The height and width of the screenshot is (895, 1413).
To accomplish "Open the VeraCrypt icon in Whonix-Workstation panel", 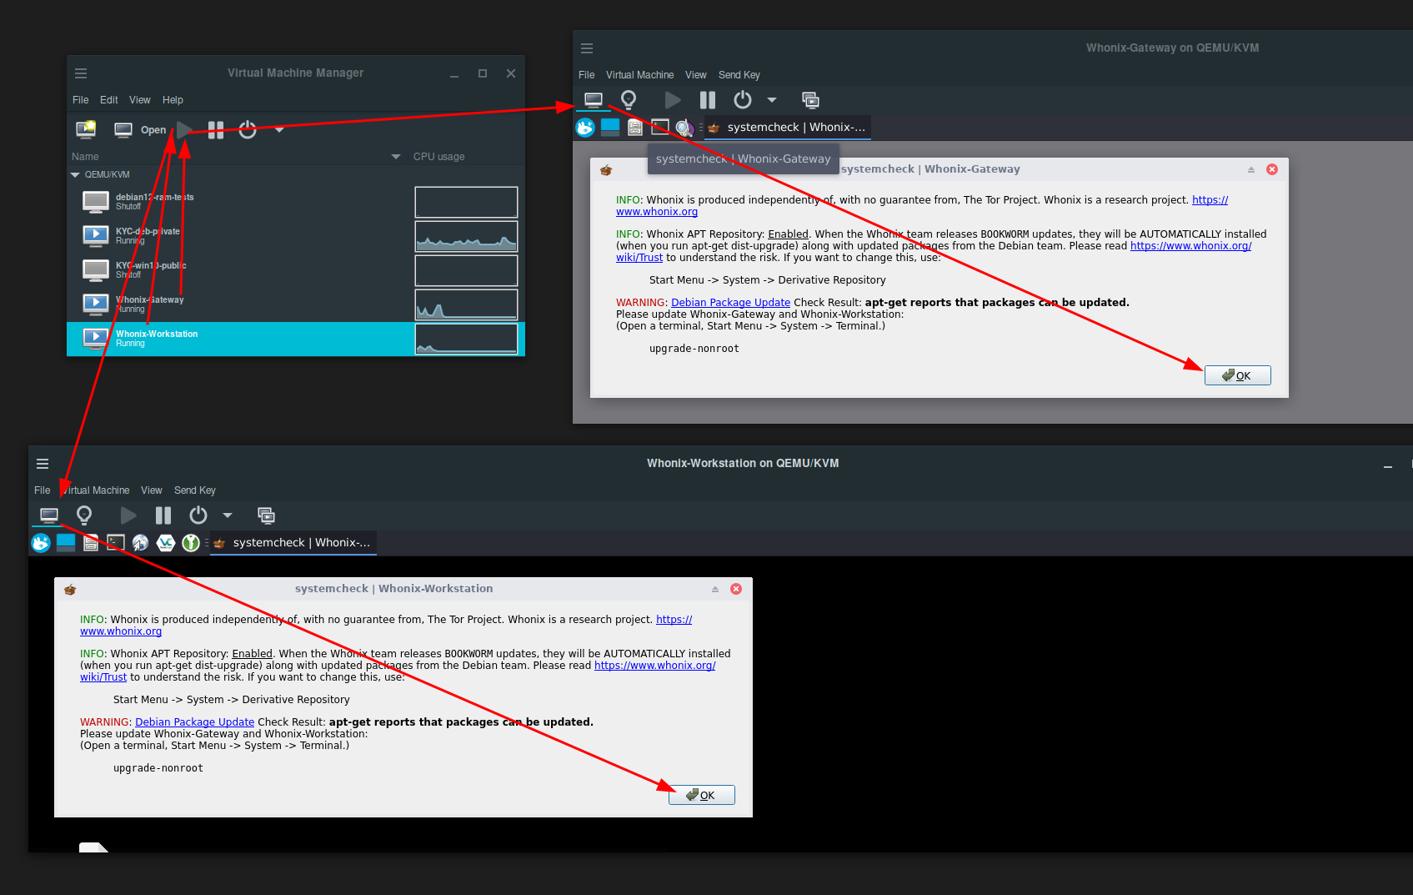I will click(166, 543).
